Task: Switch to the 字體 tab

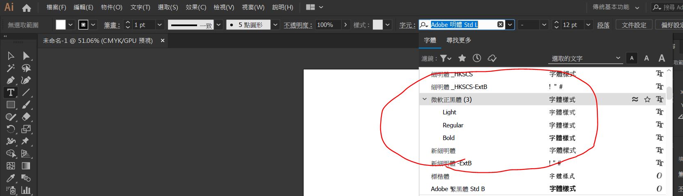Action: click(x=430, y=40)
